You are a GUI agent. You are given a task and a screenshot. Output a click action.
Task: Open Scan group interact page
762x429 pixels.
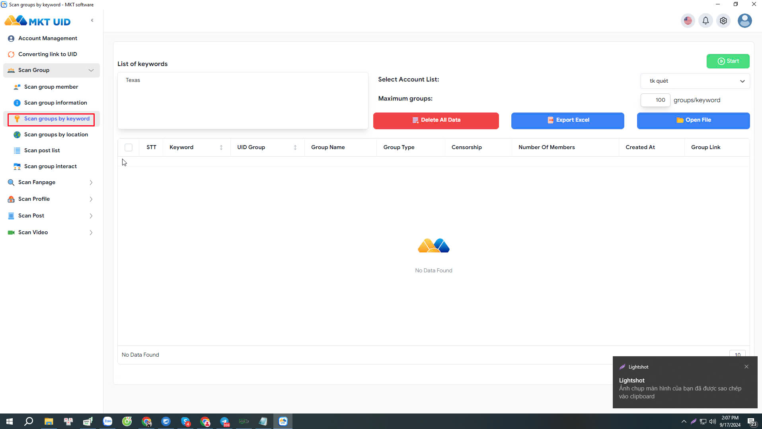[51, 166]
